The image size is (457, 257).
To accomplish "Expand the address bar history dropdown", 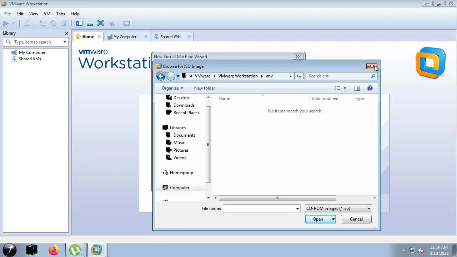I will point(291,76).
